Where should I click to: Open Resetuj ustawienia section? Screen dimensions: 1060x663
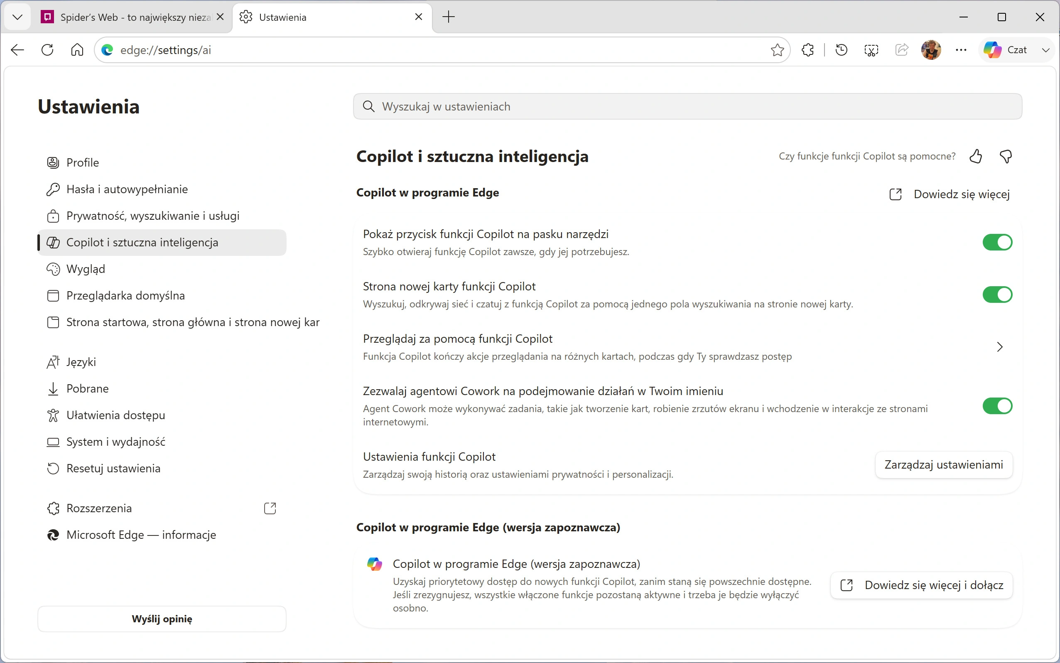[x=161, y=469]
